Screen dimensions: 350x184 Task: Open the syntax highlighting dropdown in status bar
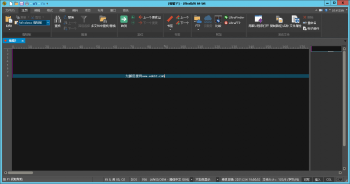coord(217,179)
